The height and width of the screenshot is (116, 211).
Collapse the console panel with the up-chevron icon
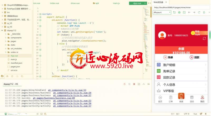click(x=144, y=84)
